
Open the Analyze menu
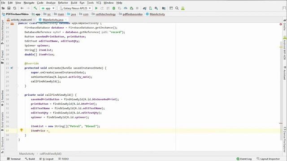point(51,3)
